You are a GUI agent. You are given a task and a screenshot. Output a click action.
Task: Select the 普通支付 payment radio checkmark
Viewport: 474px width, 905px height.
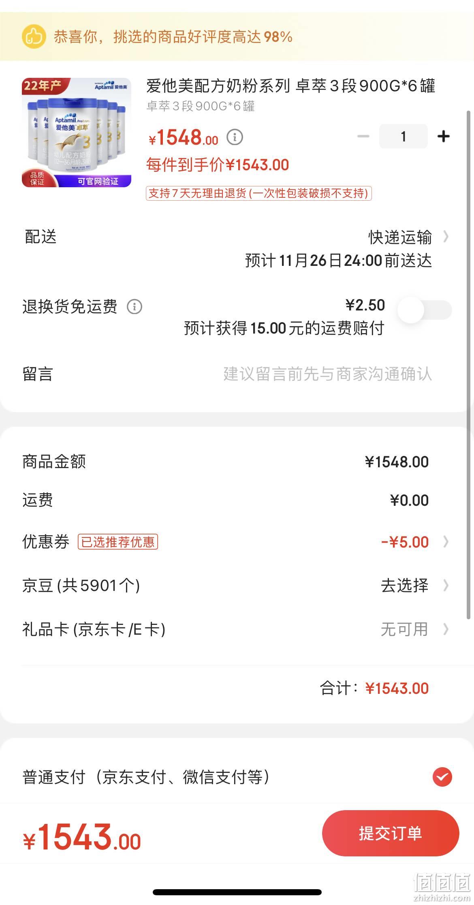[x=442, y=777]
